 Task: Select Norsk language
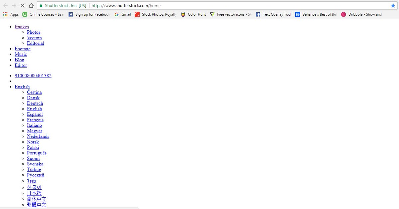coord(33,142)
